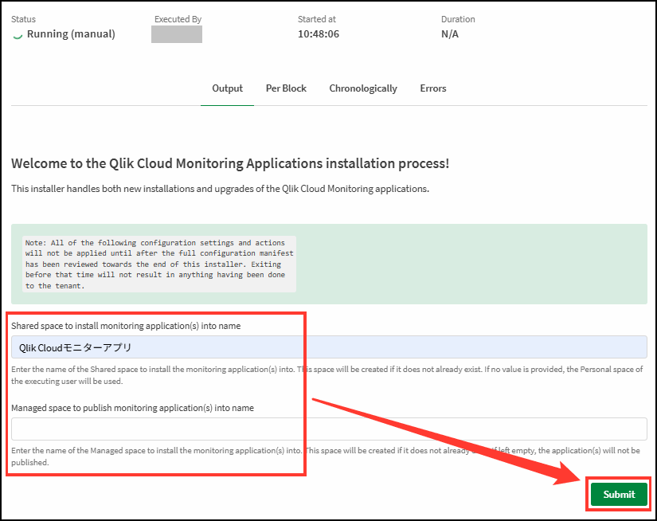The width and height of the screenshot is (657, 521).
Task: Click the Duration column label
Action: pos(458,19)
